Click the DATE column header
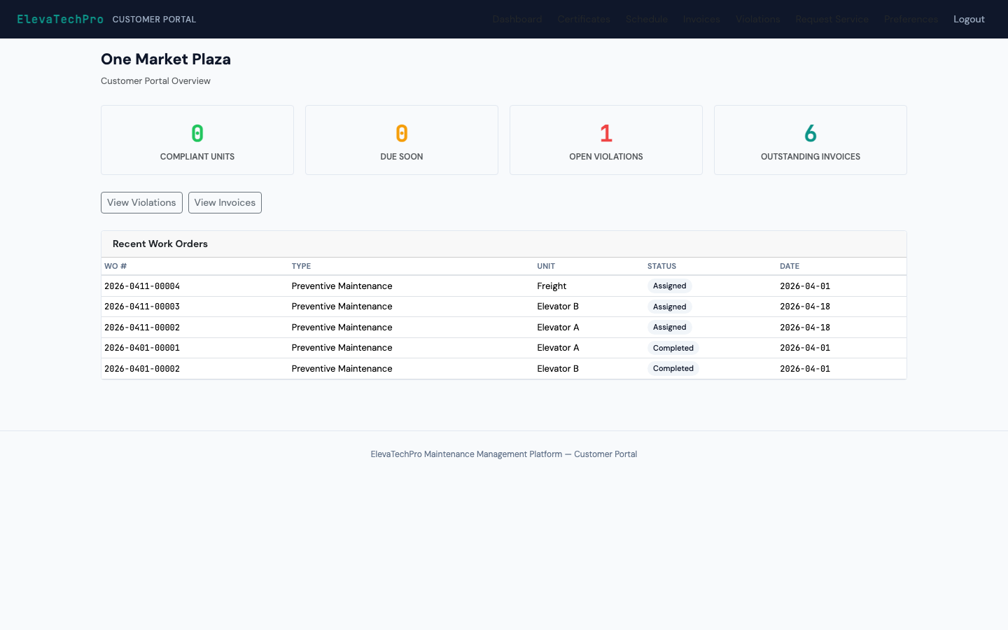Image resolution: width=1008 pixels, height=630 pixels. tap(790, 266)
